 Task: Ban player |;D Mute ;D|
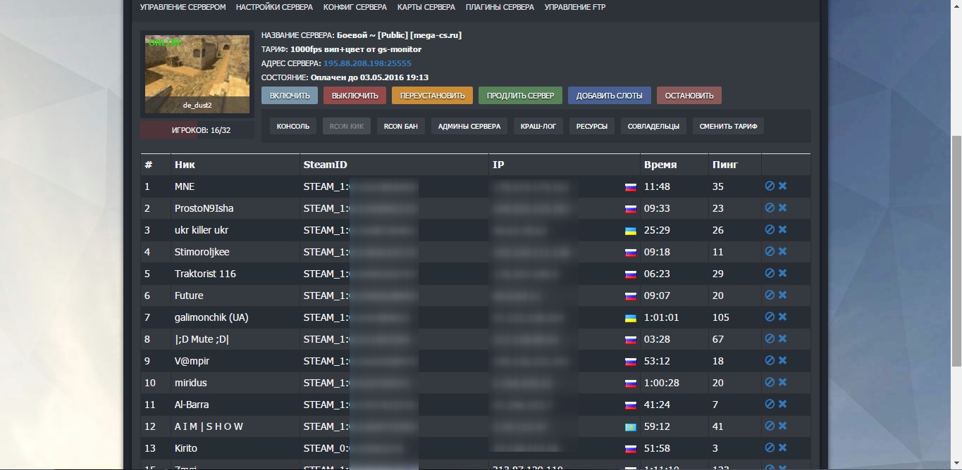click(770, 338)
